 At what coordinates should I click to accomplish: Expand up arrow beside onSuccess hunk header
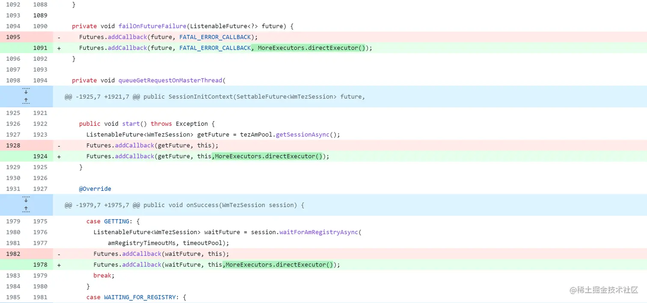pos(26,209)
